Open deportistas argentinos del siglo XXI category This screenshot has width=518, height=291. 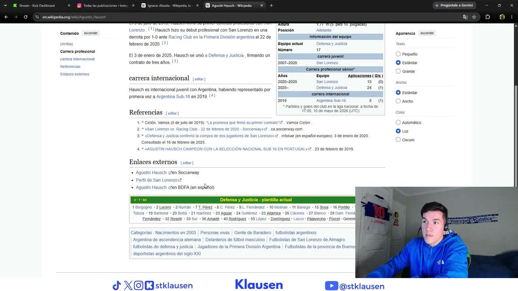tap(167, 254)
